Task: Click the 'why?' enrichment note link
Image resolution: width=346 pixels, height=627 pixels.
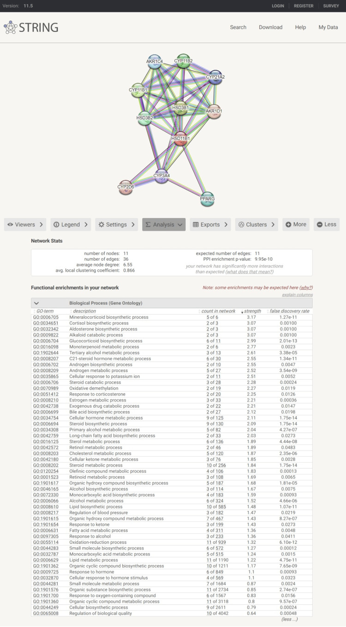Action: [x=306, y=287]
